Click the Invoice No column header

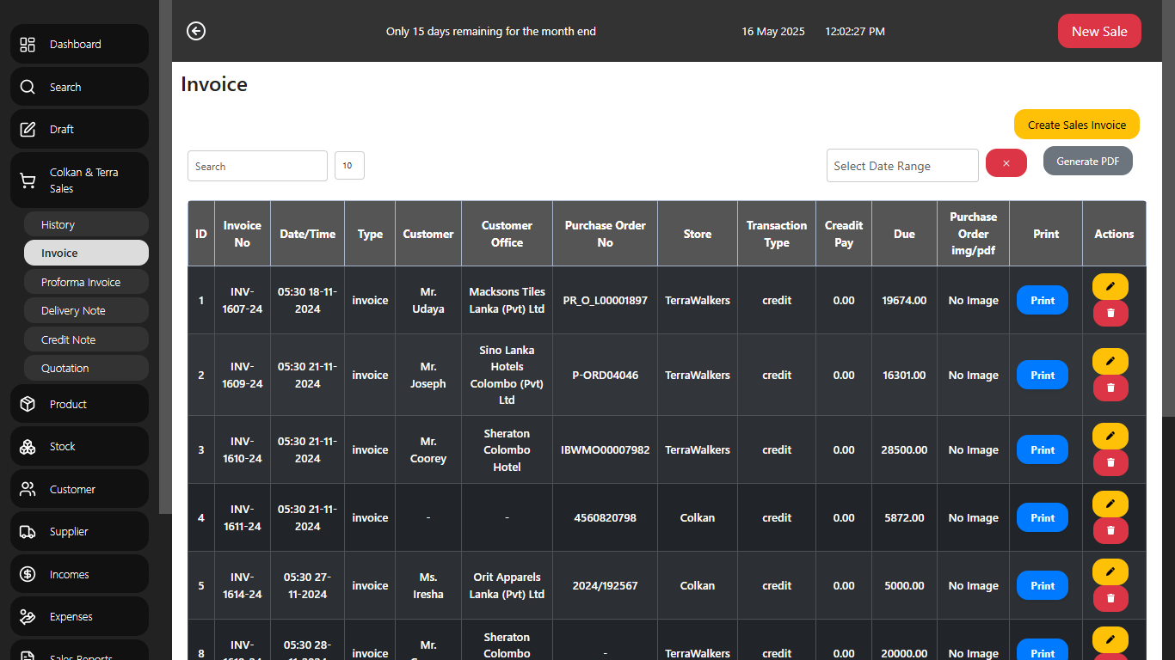coord(243,234)
